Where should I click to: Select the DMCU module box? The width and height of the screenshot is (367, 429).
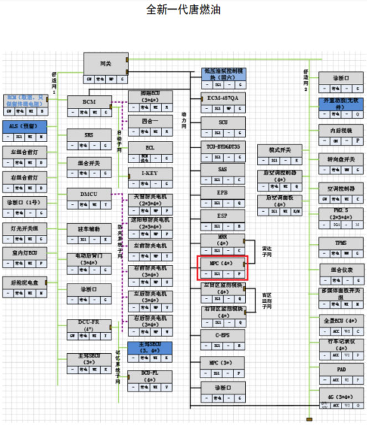click(x=89, y=198)
